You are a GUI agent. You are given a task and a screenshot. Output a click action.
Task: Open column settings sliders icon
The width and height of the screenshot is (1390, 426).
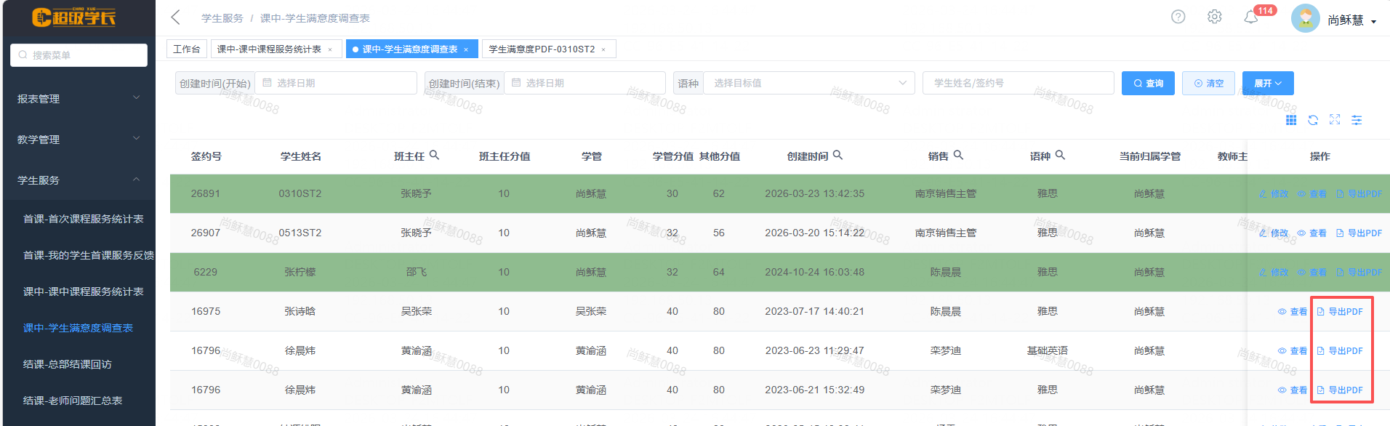(1357, 120)
